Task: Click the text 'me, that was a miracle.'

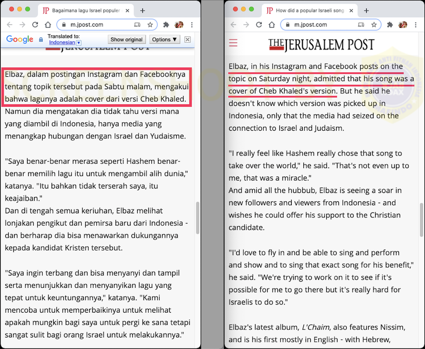Action: pos(270,178)
